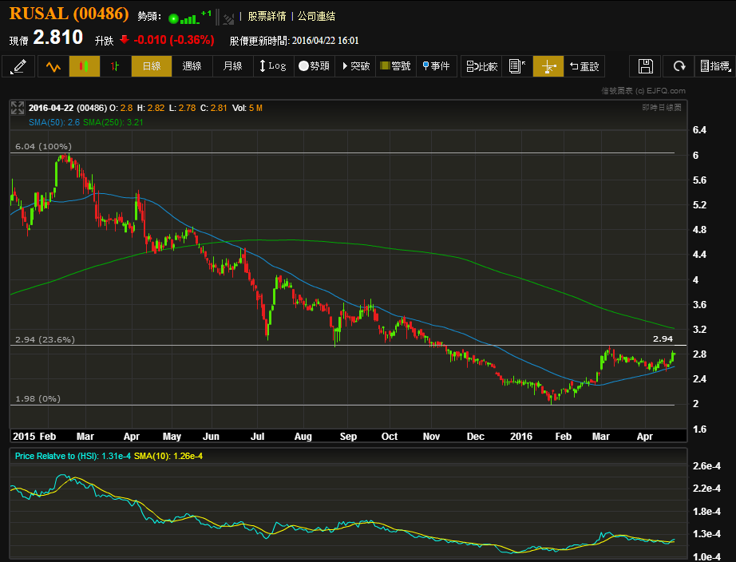Click the 1.98 (0%) Fibonacci label
736x562 pixels.
point(38,398)
